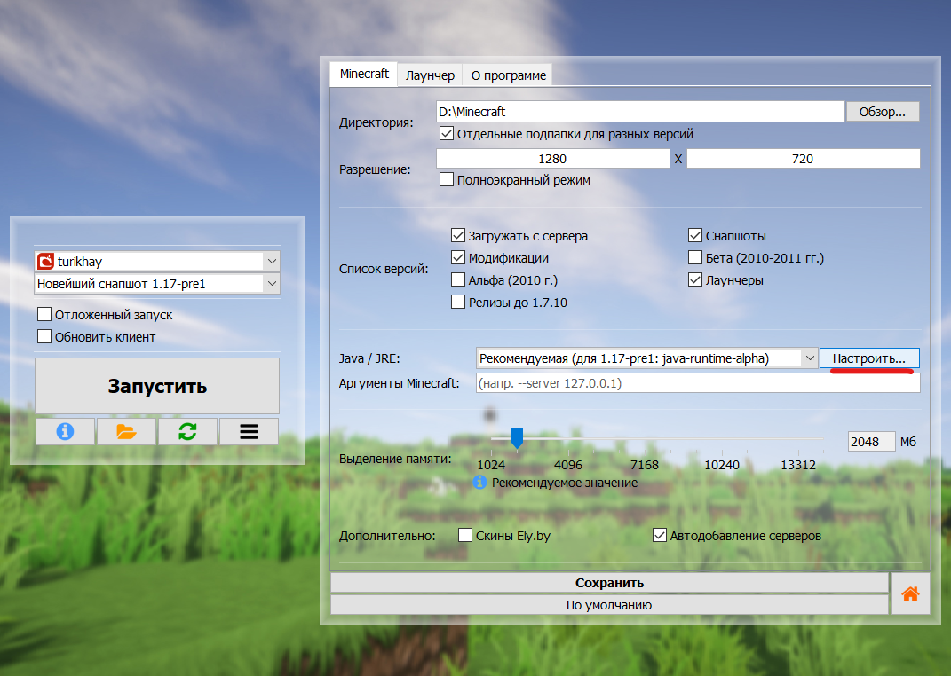Click the green refresh arrows icon
The image size is (951, 676).
click(x=187, y=432)
